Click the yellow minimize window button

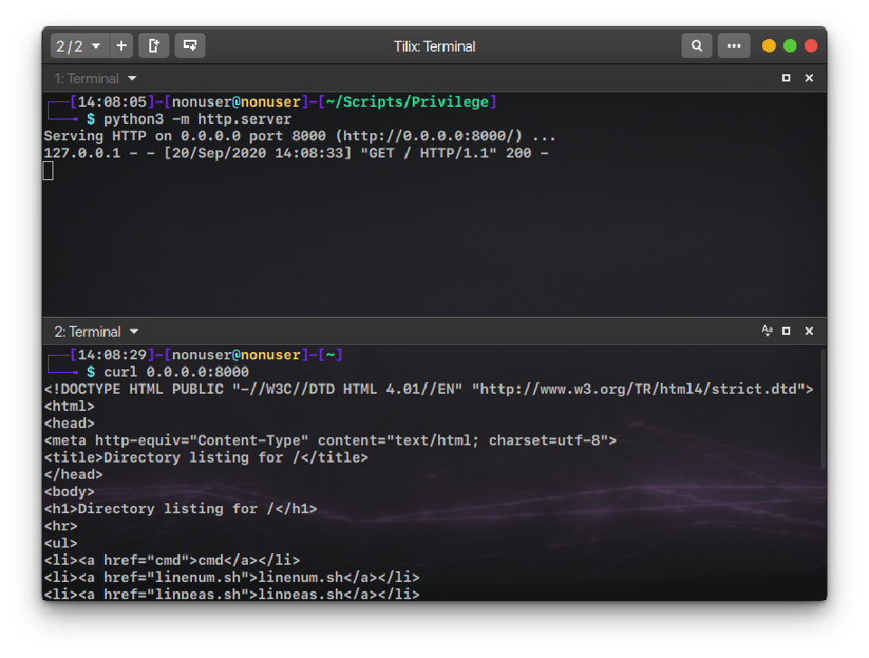769,46
